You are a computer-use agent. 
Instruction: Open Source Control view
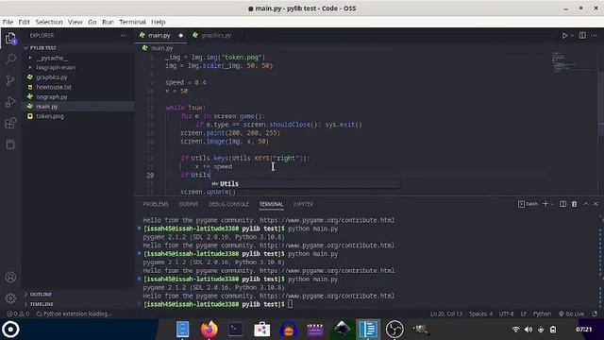point(10,80)
